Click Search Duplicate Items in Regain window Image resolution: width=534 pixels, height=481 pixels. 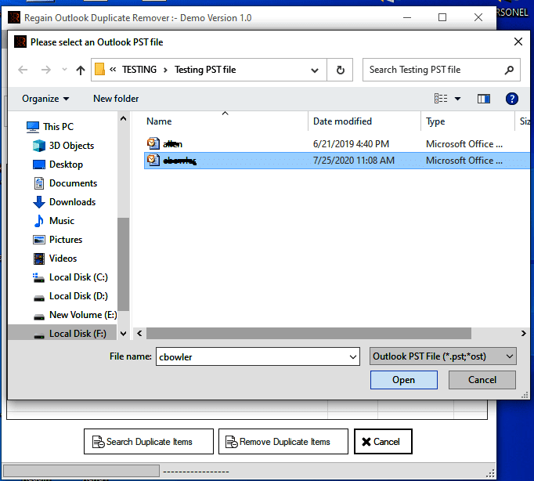(x=149, y=442)
